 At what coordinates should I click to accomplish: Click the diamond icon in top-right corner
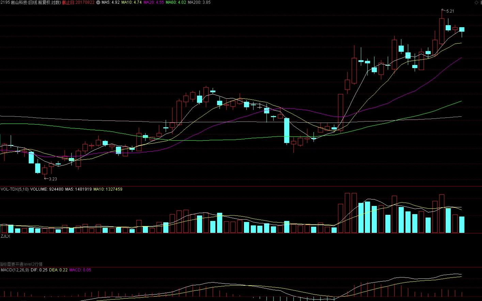[476, 2]
